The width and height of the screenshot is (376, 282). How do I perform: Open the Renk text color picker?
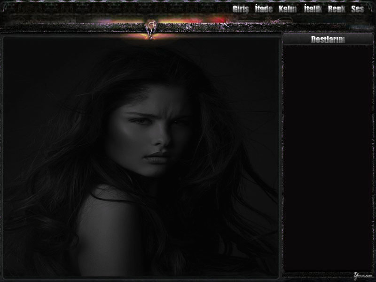click(x=337, y=9)
